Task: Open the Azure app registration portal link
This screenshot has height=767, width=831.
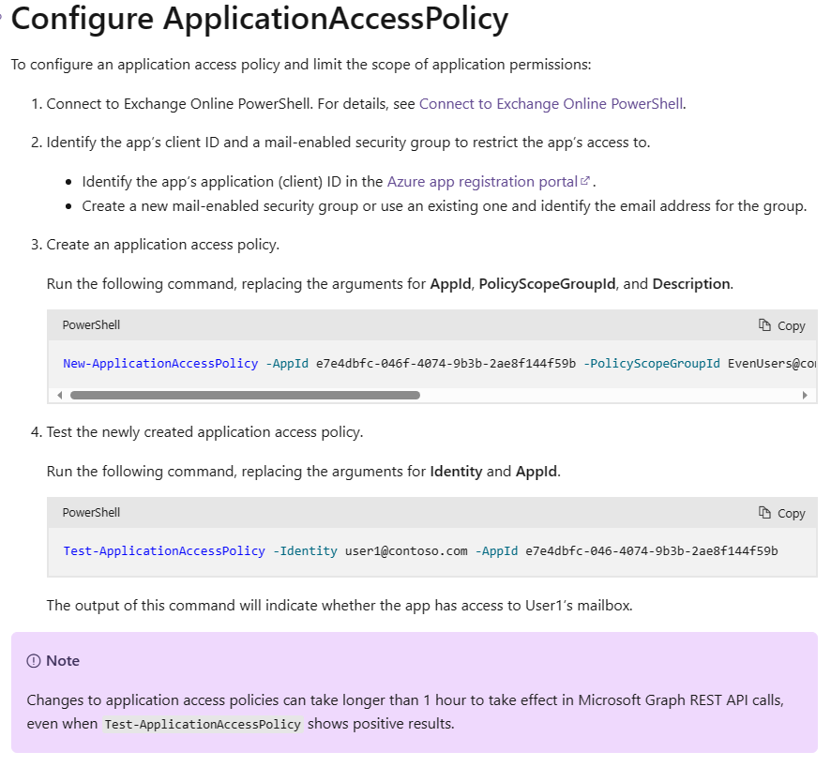Action: (x=482, y=182)
